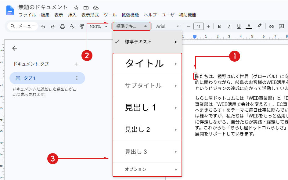Open the 編集 menu
288x180 pixels.
(x=45, y=15)
